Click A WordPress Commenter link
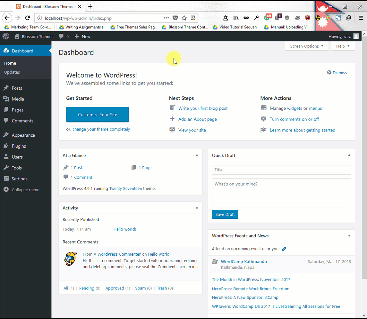The width and height of the screenshot is (367, 319). [117, 254]
